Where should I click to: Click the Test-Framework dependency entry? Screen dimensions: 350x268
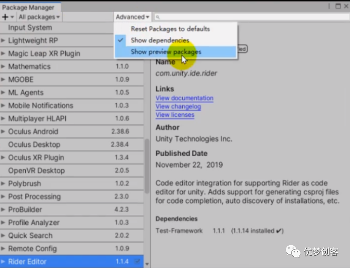click(x=179, y=231)
